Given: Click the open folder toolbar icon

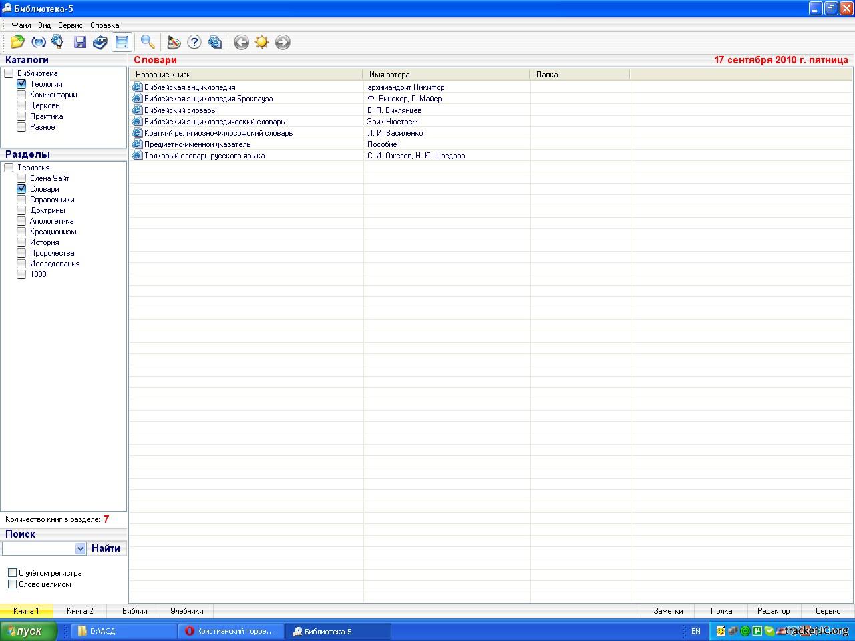Looking at the screenshot, I should pyautogui.click(x=17, y=42).
